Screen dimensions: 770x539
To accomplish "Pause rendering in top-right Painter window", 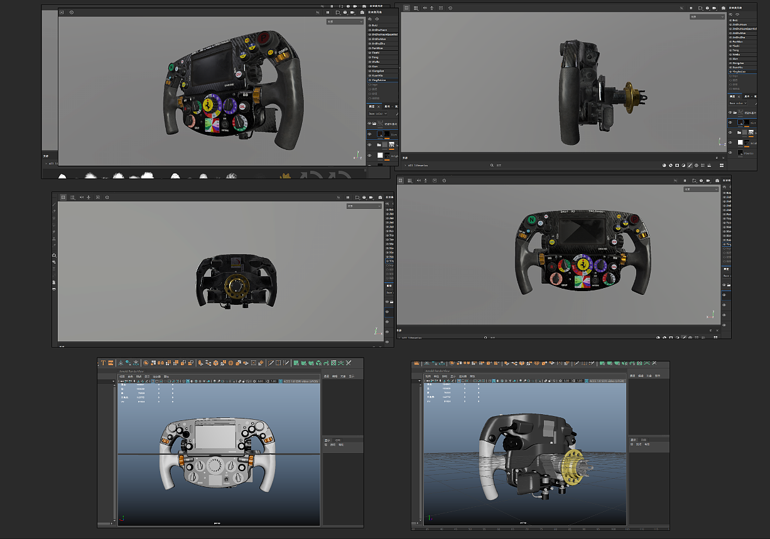I will click(x=691, y=8).
